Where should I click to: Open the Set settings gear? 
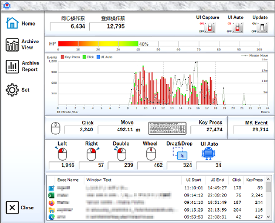[x=18, y=90]
